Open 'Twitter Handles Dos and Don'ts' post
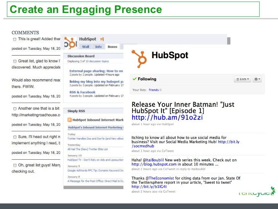Screen dimensions: 278x209 coord(95,139)
